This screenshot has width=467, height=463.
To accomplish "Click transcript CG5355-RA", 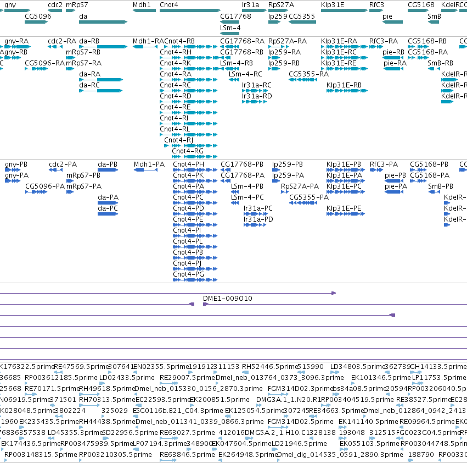I will [308, 74].
